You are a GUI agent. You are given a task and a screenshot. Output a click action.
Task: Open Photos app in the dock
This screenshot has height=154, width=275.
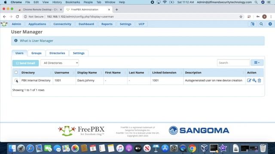75,148
